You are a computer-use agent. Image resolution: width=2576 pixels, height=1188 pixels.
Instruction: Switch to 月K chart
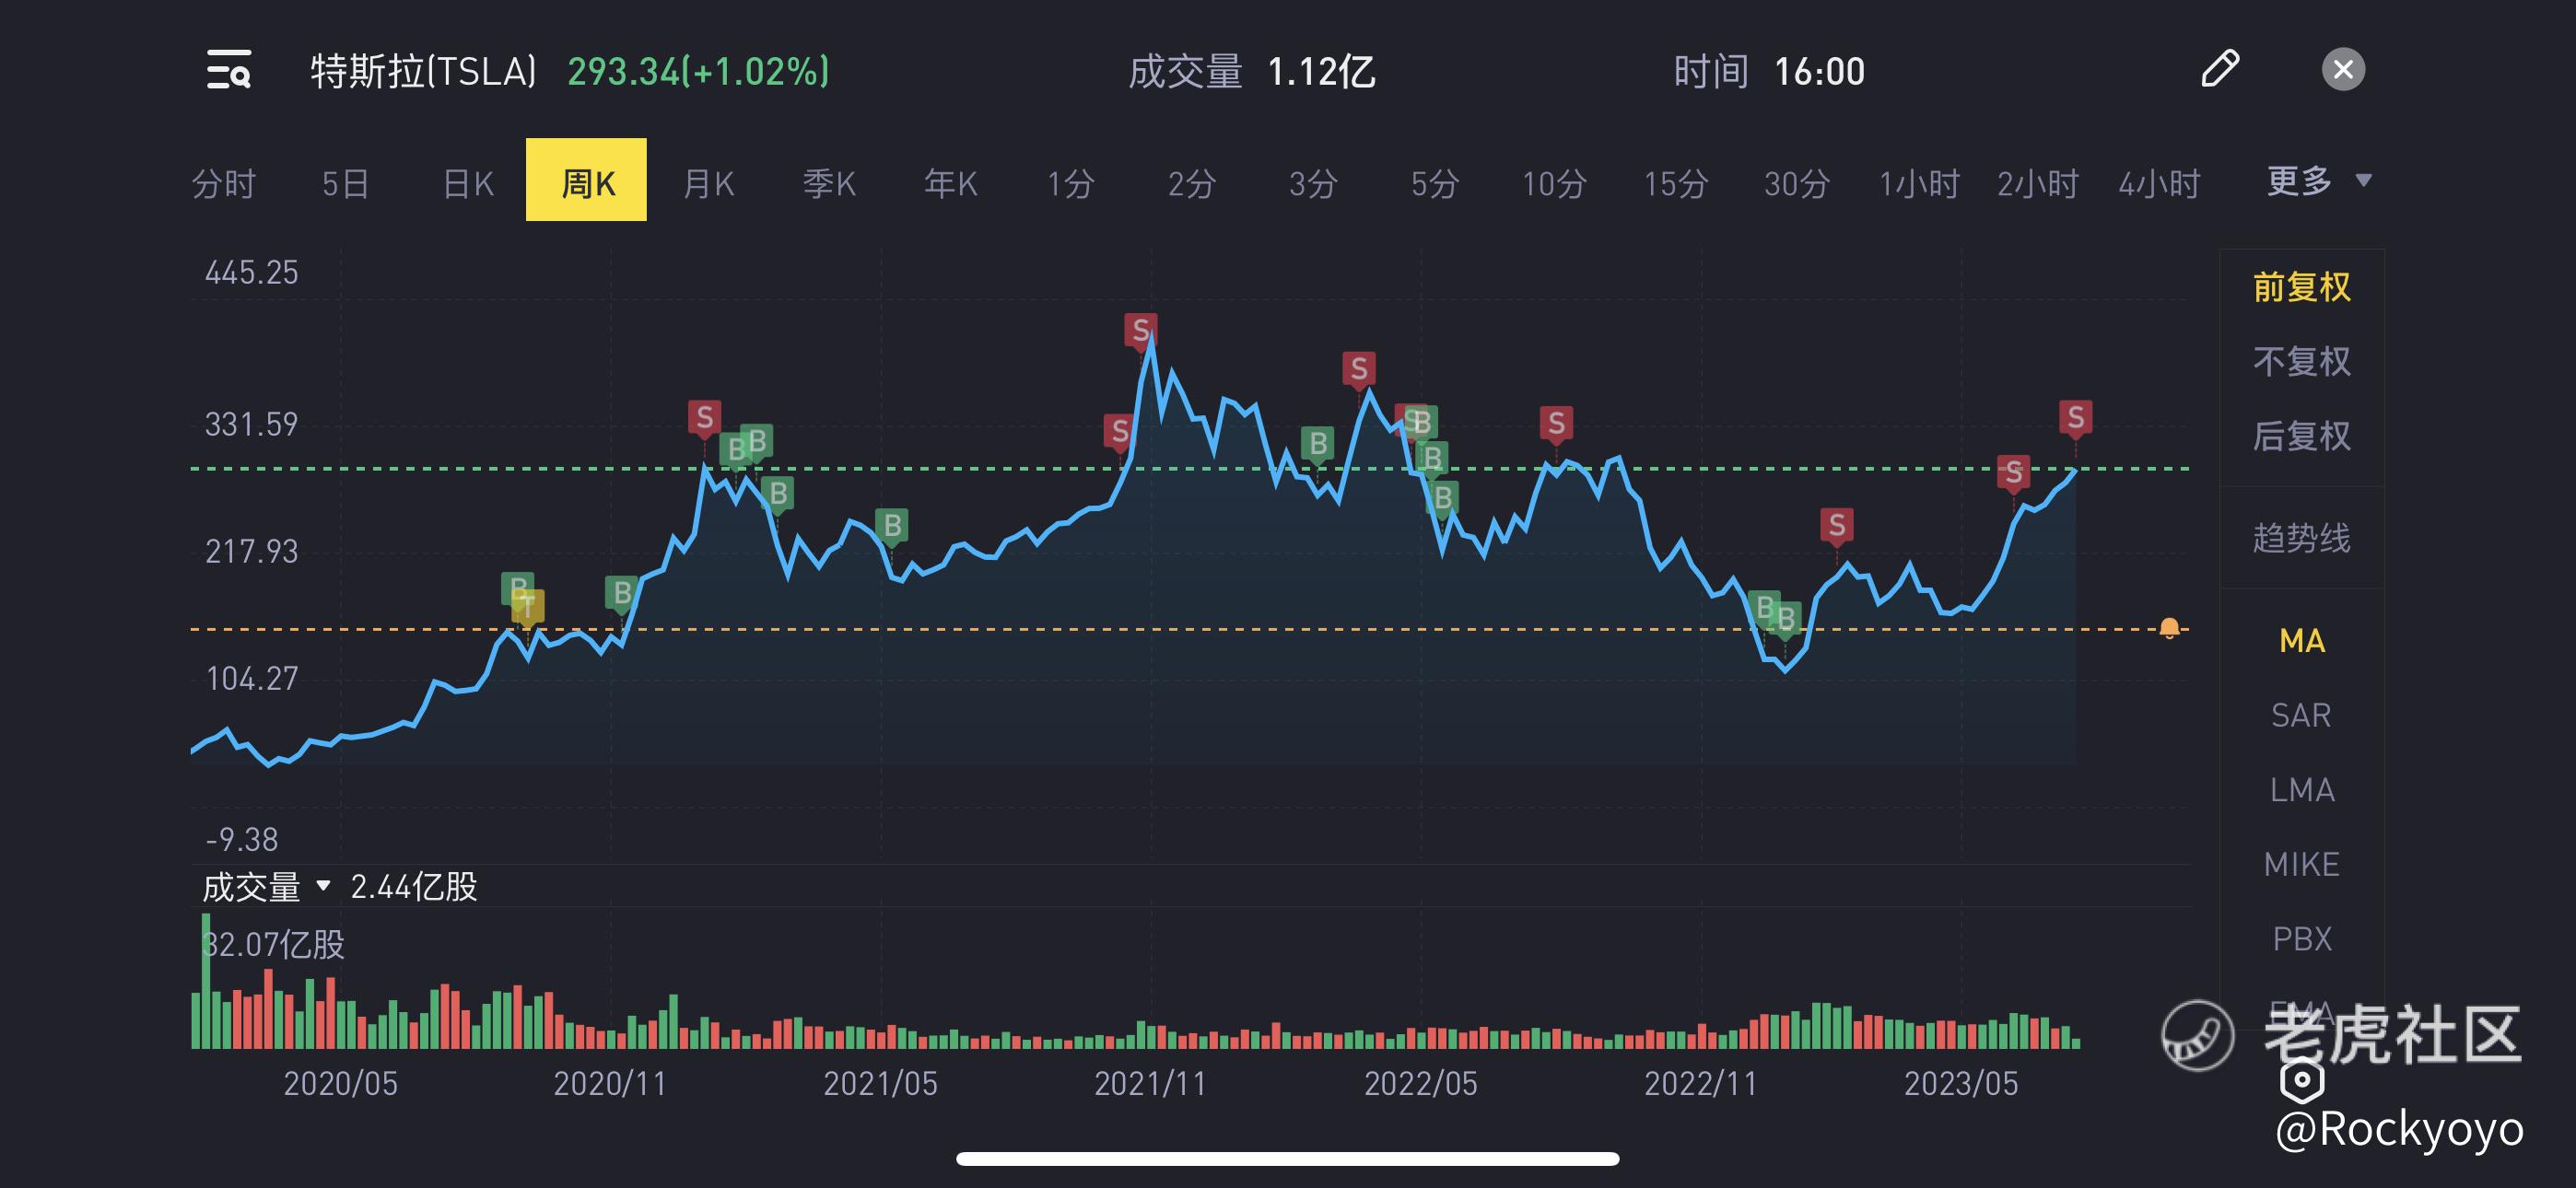tap(709, 183)
